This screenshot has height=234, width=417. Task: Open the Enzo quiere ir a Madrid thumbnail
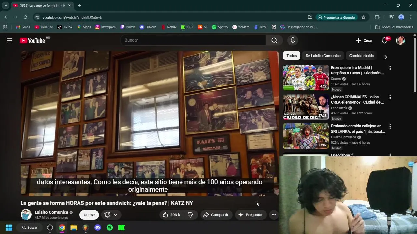click(306, 77)
